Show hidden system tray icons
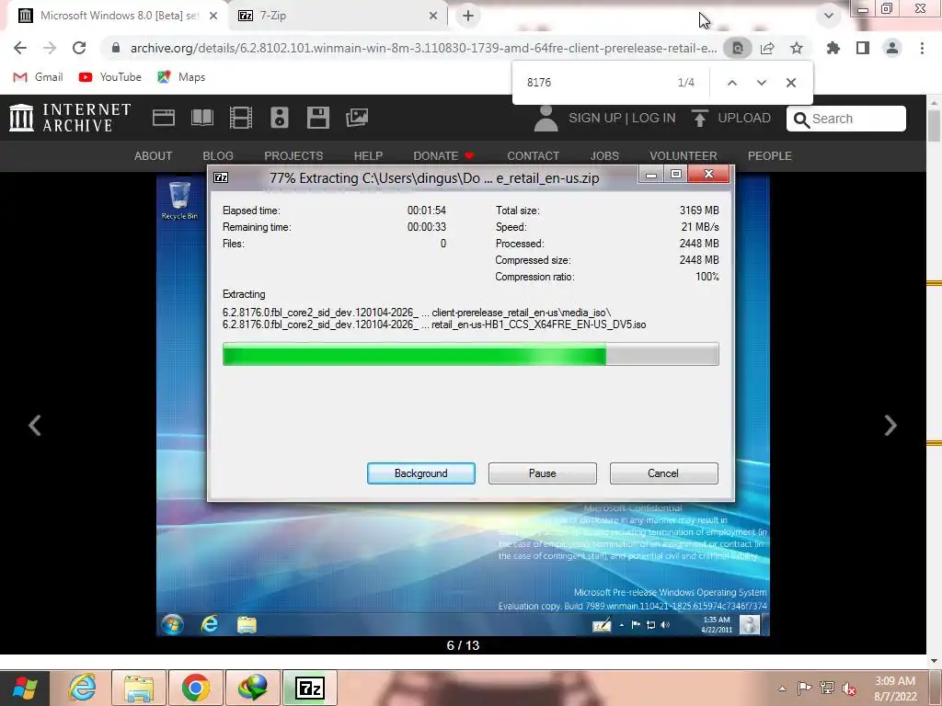The image size is (942, 706). pyautogui.click(x=782, y=689)
